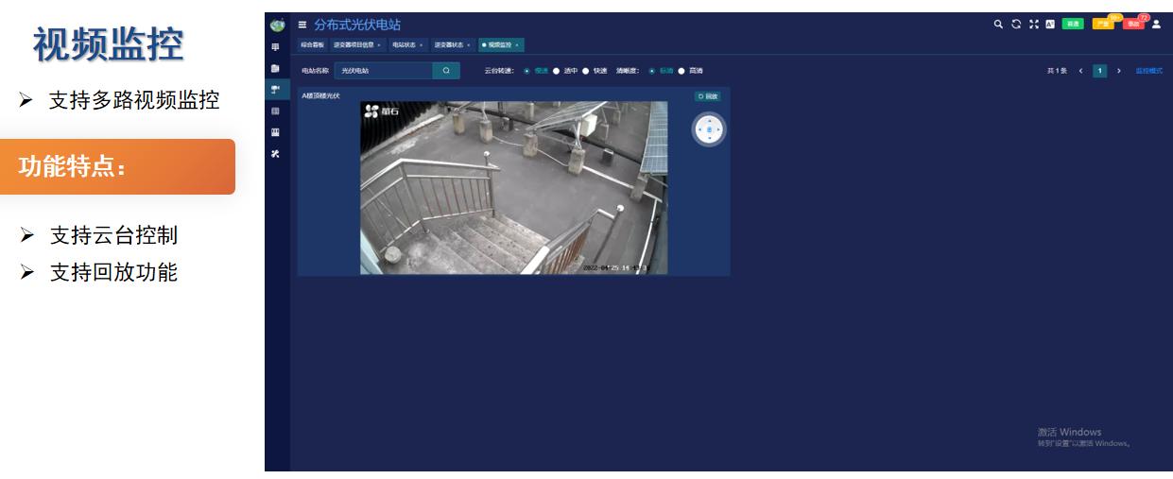
Task: Click the header magnifier search icon
Action: coord(999,25)
